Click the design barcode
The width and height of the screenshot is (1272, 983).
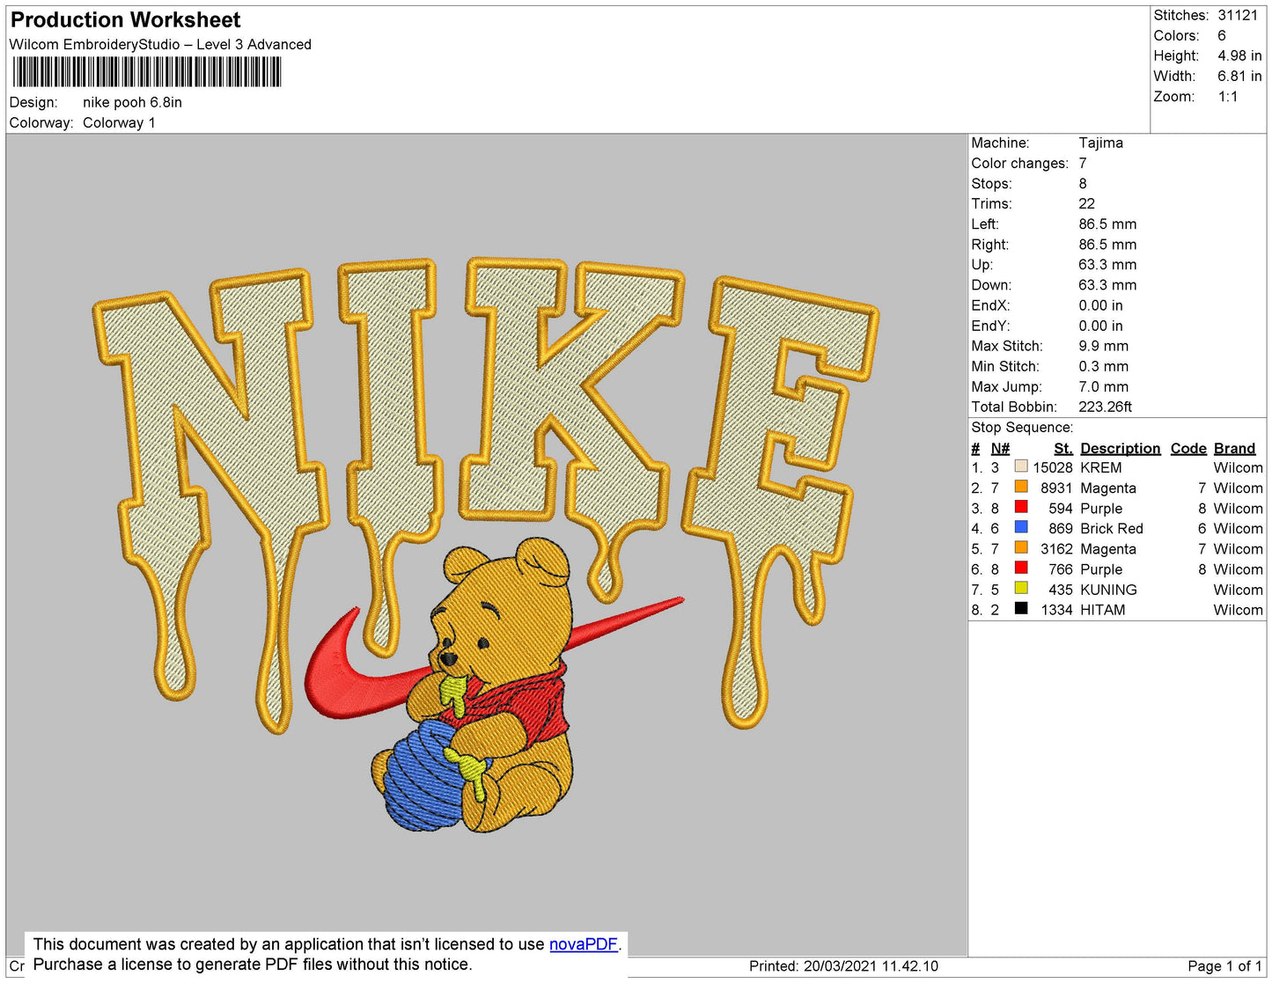(145, 73)
